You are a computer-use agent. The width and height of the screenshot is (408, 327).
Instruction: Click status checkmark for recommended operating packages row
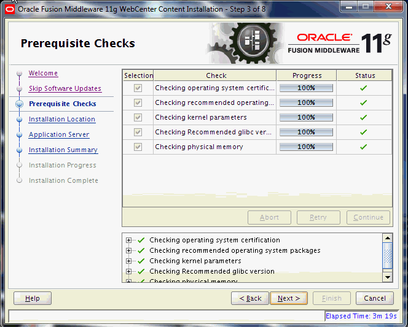(x=364, y=103)
